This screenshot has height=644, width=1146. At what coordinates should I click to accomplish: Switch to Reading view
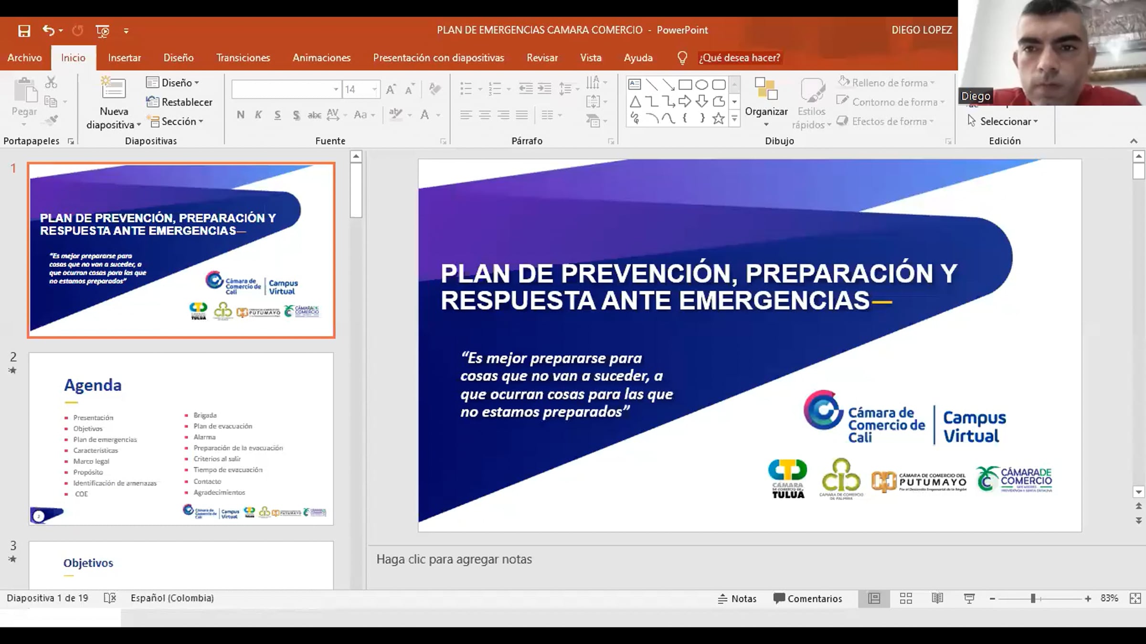937,599
